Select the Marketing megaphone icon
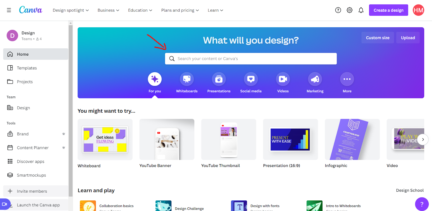 pos(315,79)
